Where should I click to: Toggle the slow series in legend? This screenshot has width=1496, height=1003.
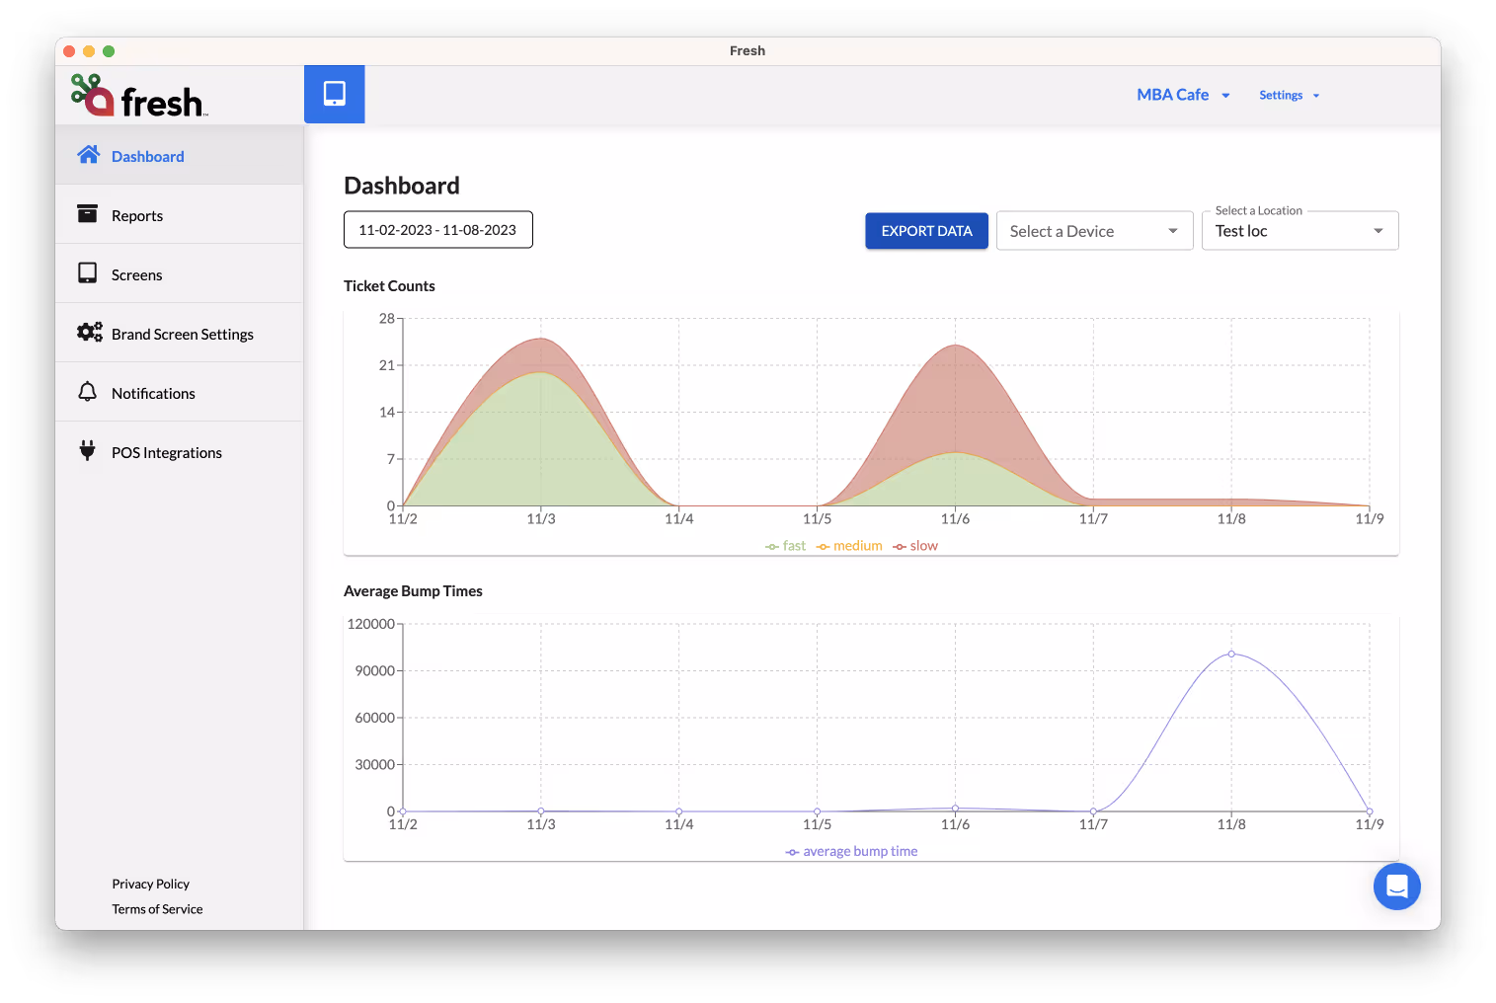tap(915, 546)
